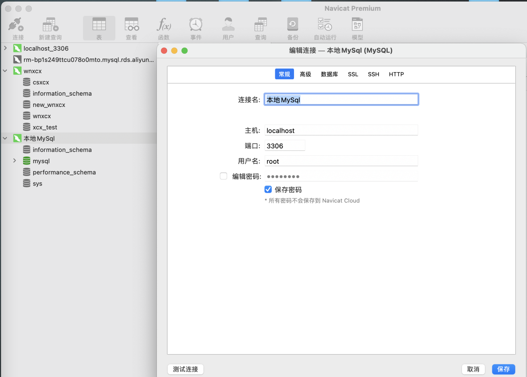Click the masked password field
Image resolution: width=527 pixels, height=377 pixels.
coord(341,176)
